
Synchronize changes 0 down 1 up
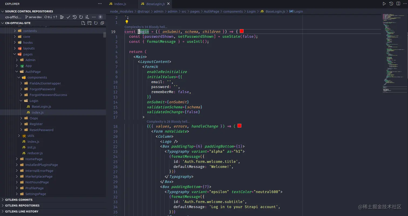(51, 17)
